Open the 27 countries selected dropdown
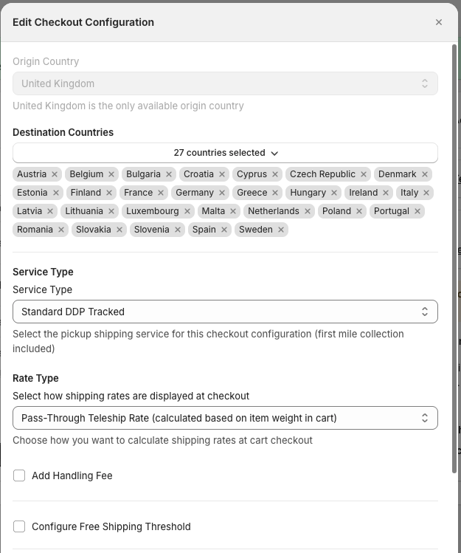Viewport: 461px width, 553px height. coord(225,153)
